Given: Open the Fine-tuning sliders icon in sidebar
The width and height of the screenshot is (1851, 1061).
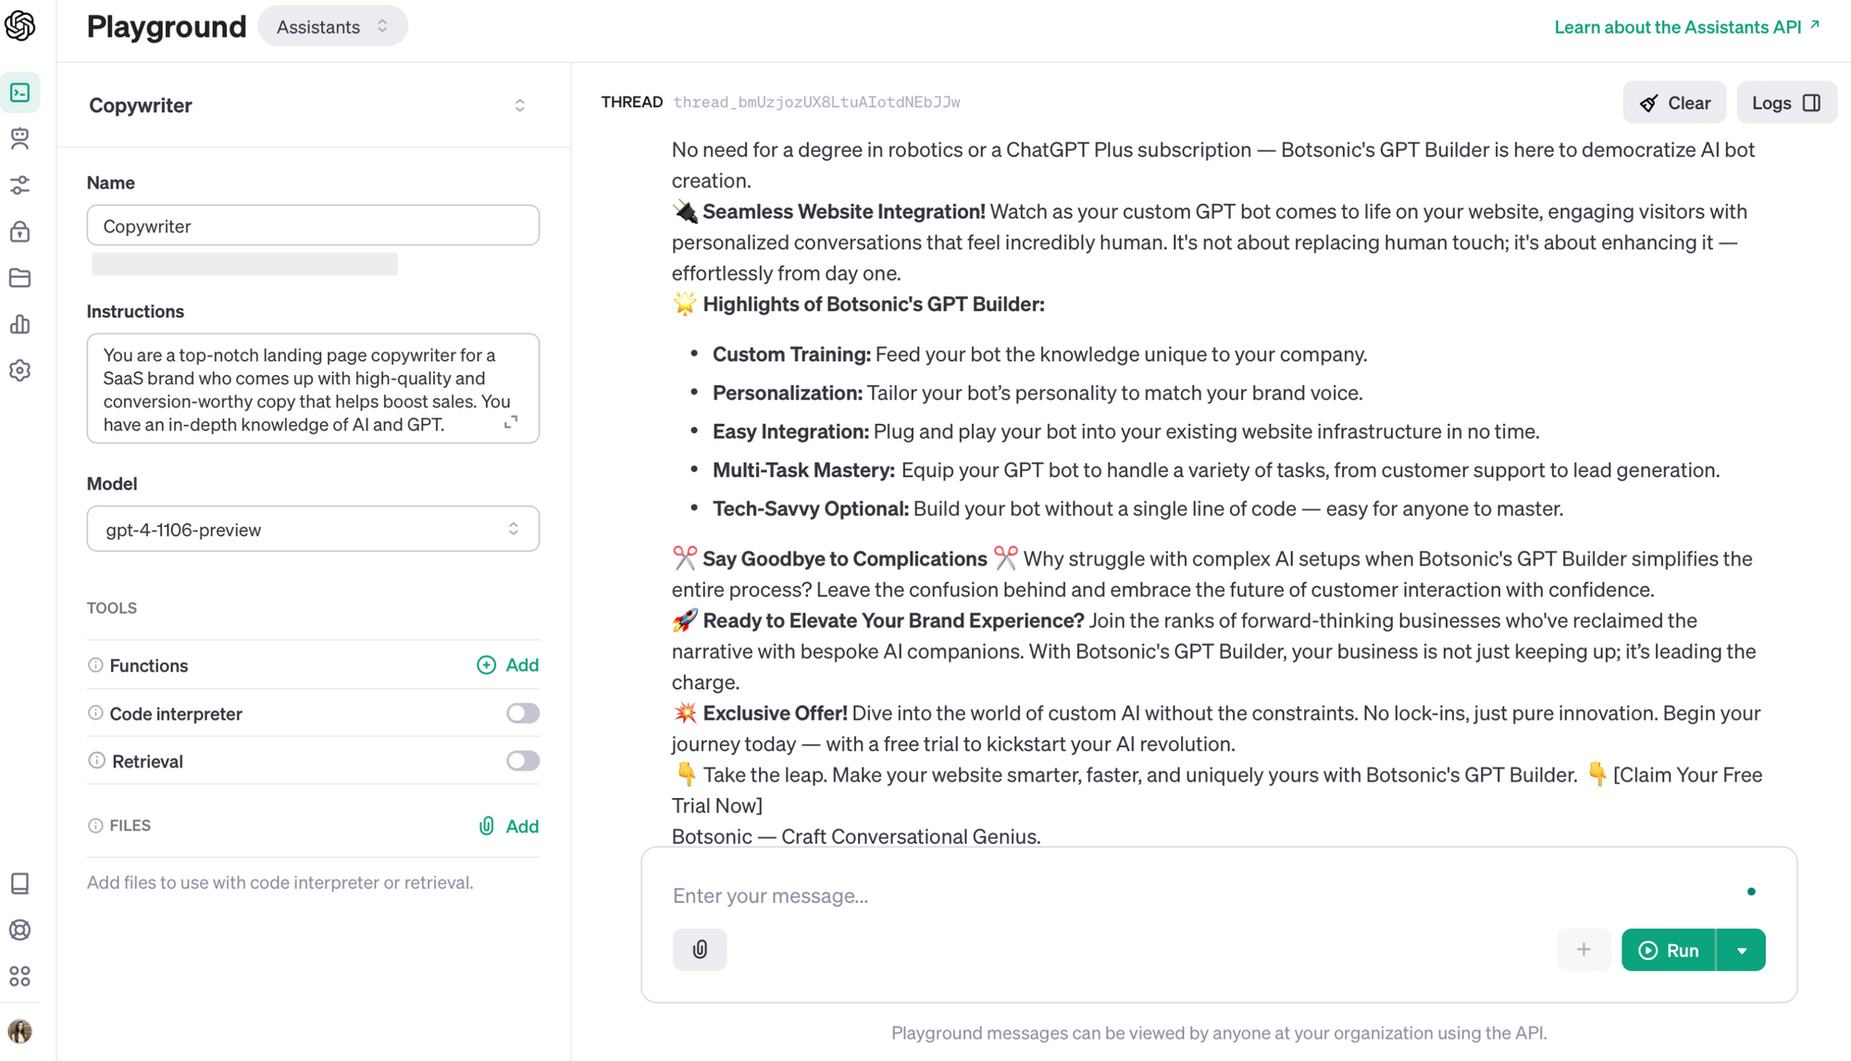Looking at the screenshot, I should pyautogui.click(x=20, y=185).
